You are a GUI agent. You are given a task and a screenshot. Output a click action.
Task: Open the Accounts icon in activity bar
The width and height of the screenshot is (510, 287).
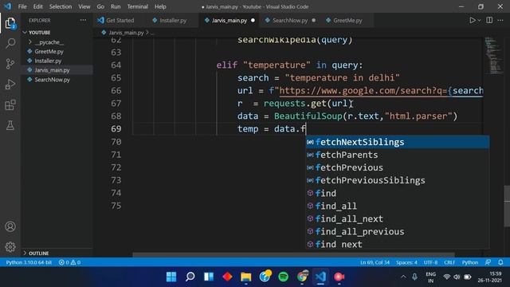pos(10,226)
